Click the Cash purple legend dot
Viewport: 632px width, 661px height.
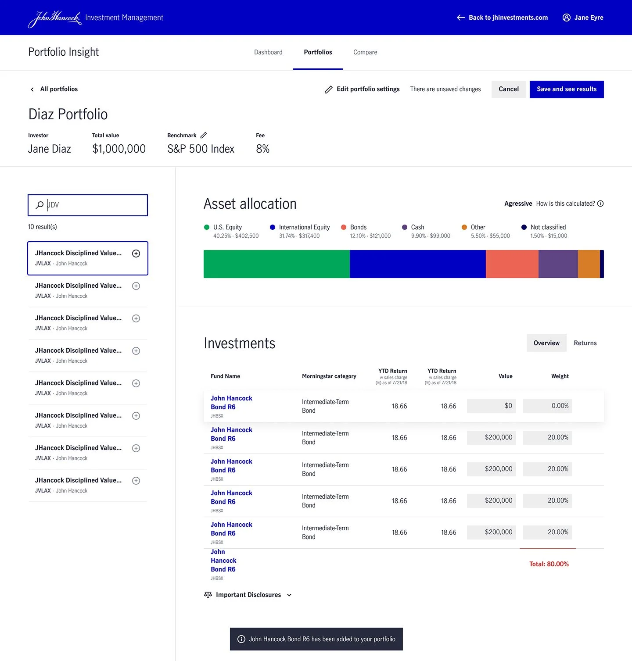pyautogui.click(x=405, y=227)
